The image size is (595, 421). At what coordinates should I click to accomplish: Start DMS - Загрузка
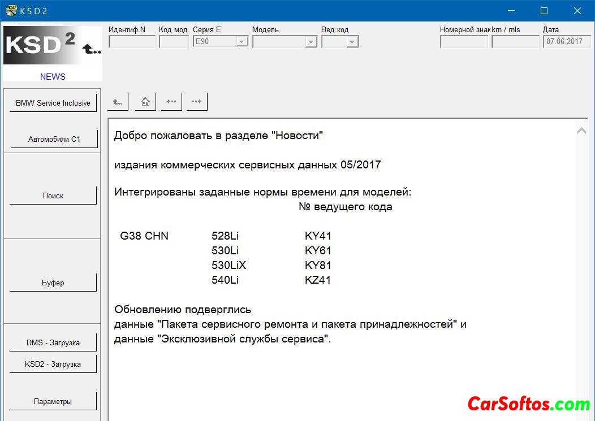[53, 343]
